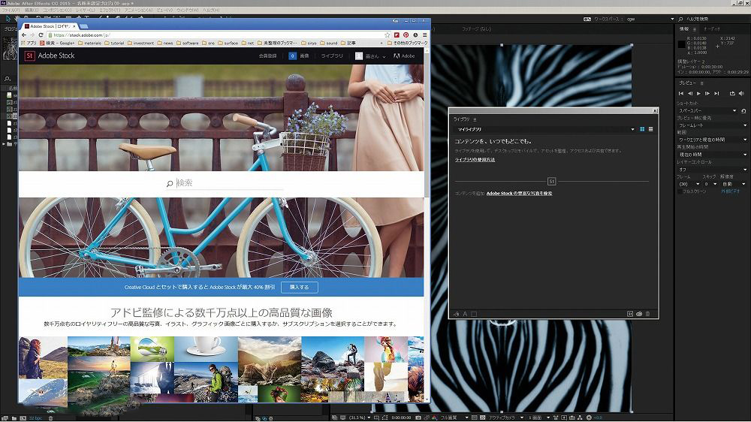Click the Info panel color swatch
This screenshot has height=422, width=751.
[x=682, y=44]
